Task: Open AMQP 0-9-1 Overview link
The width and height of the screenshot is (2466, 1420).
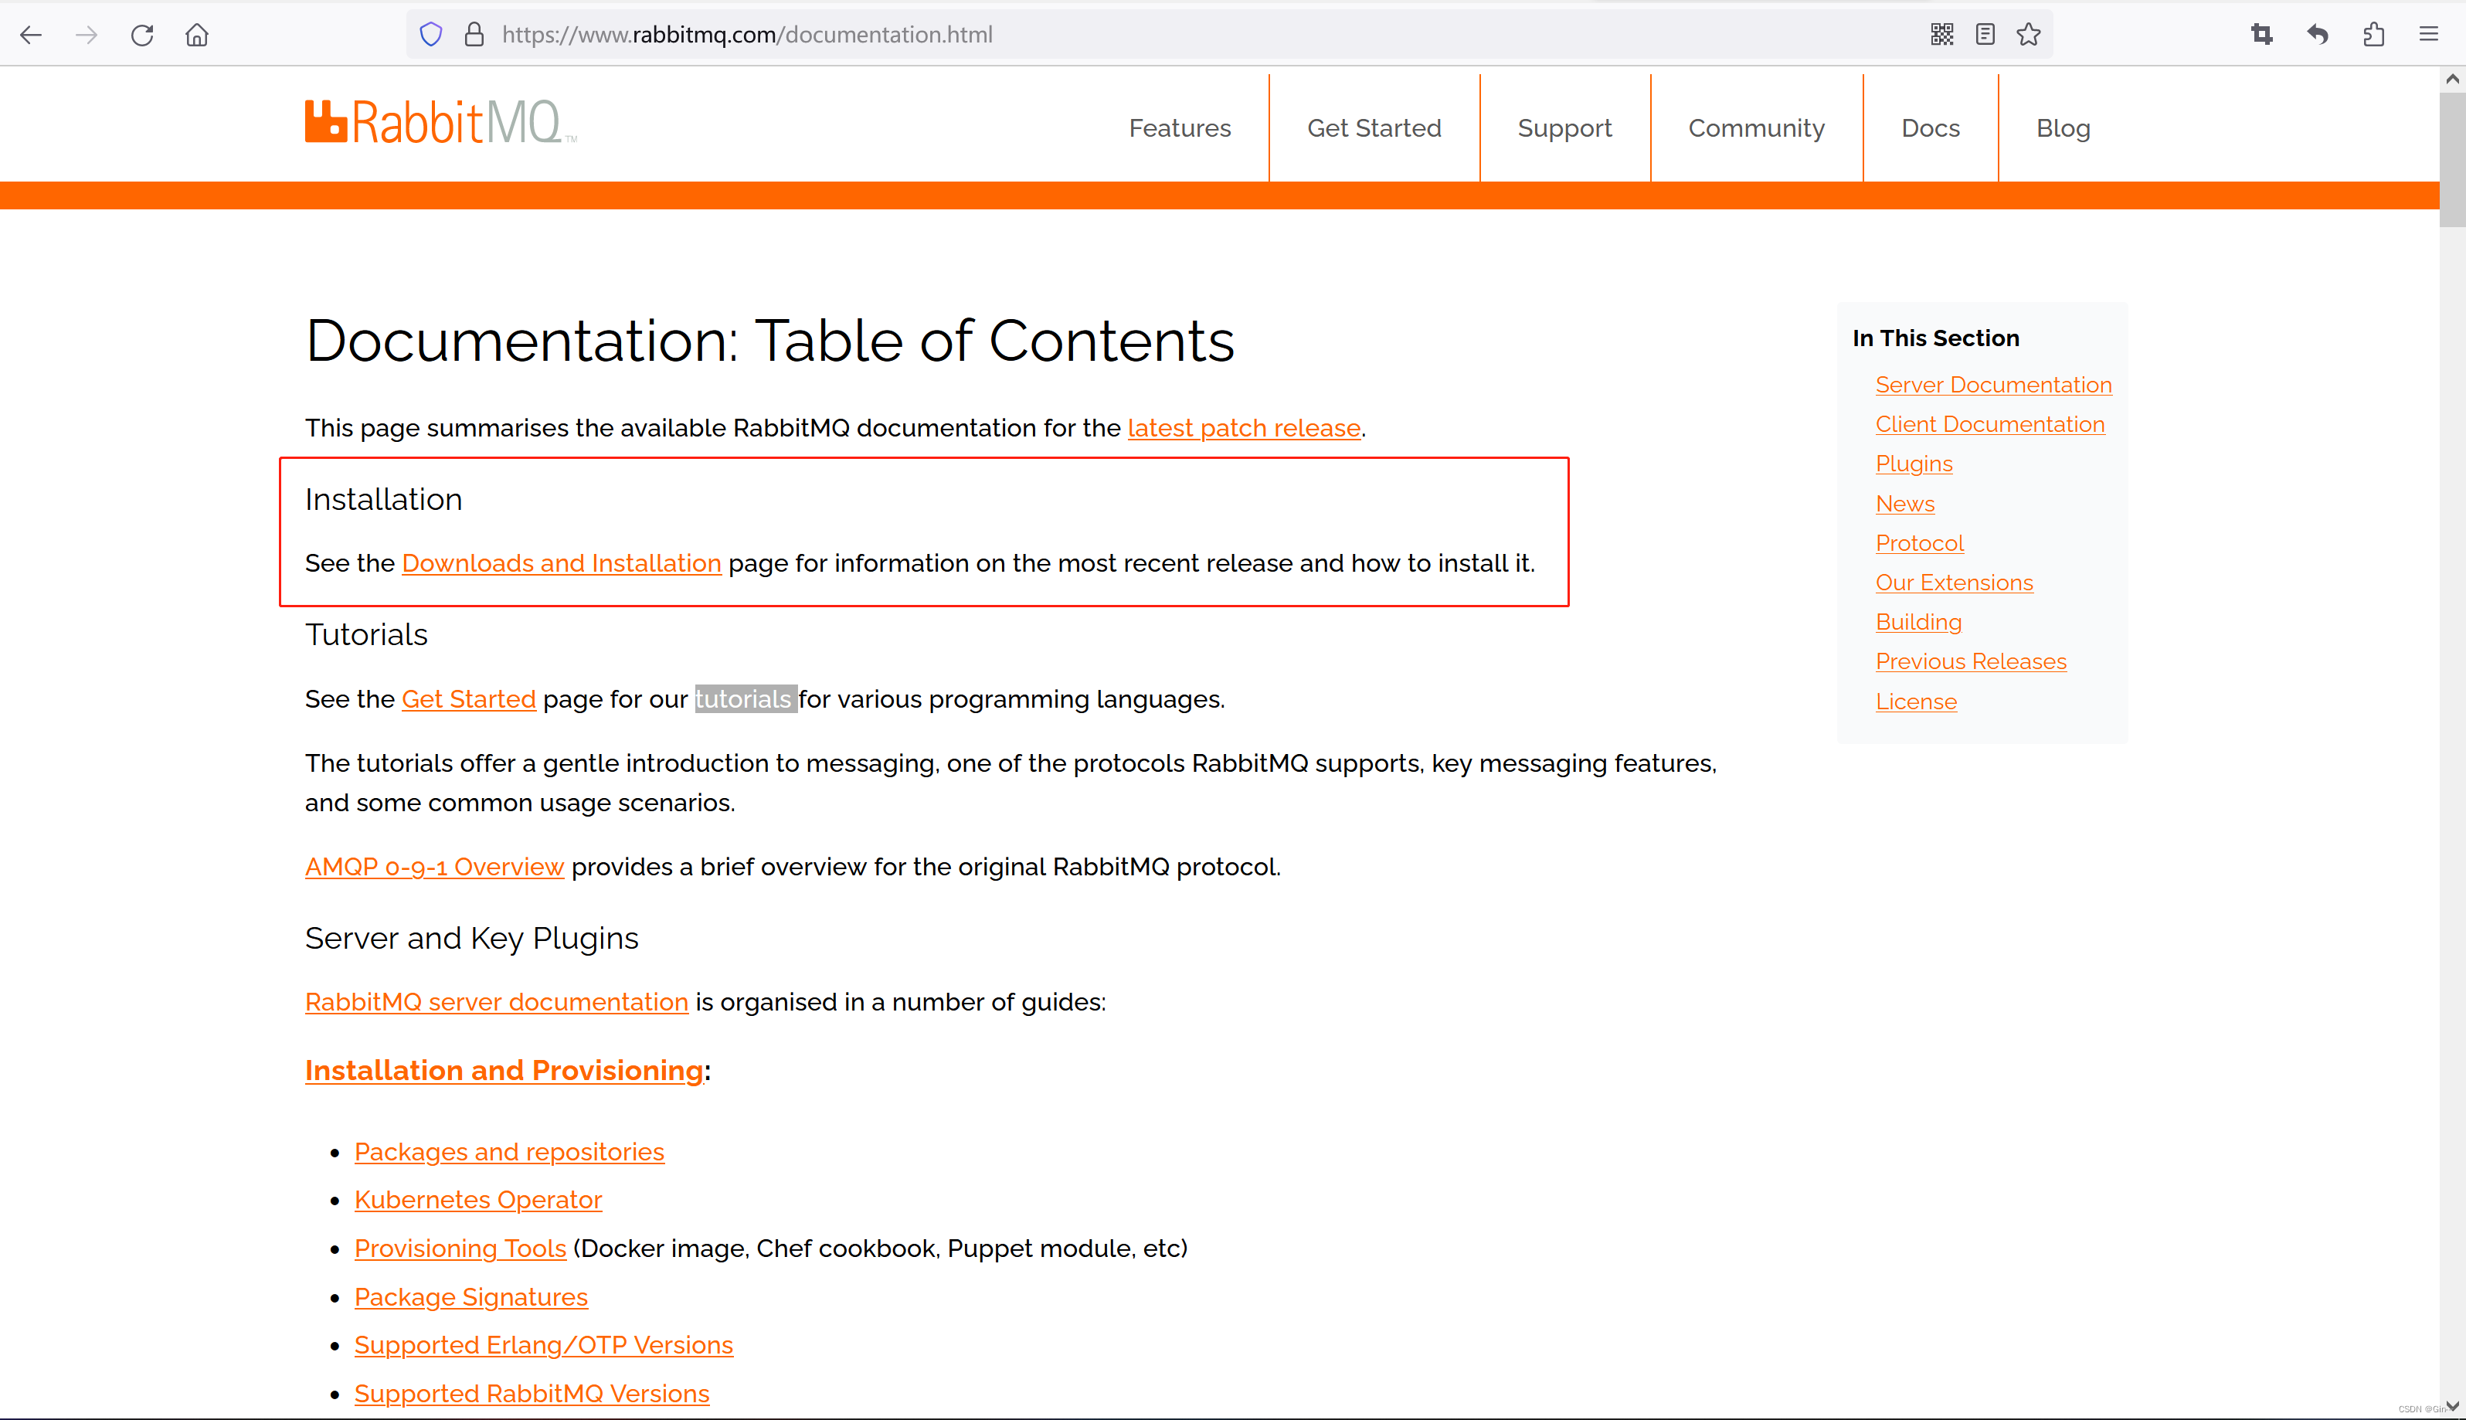Action: [435, 867]
